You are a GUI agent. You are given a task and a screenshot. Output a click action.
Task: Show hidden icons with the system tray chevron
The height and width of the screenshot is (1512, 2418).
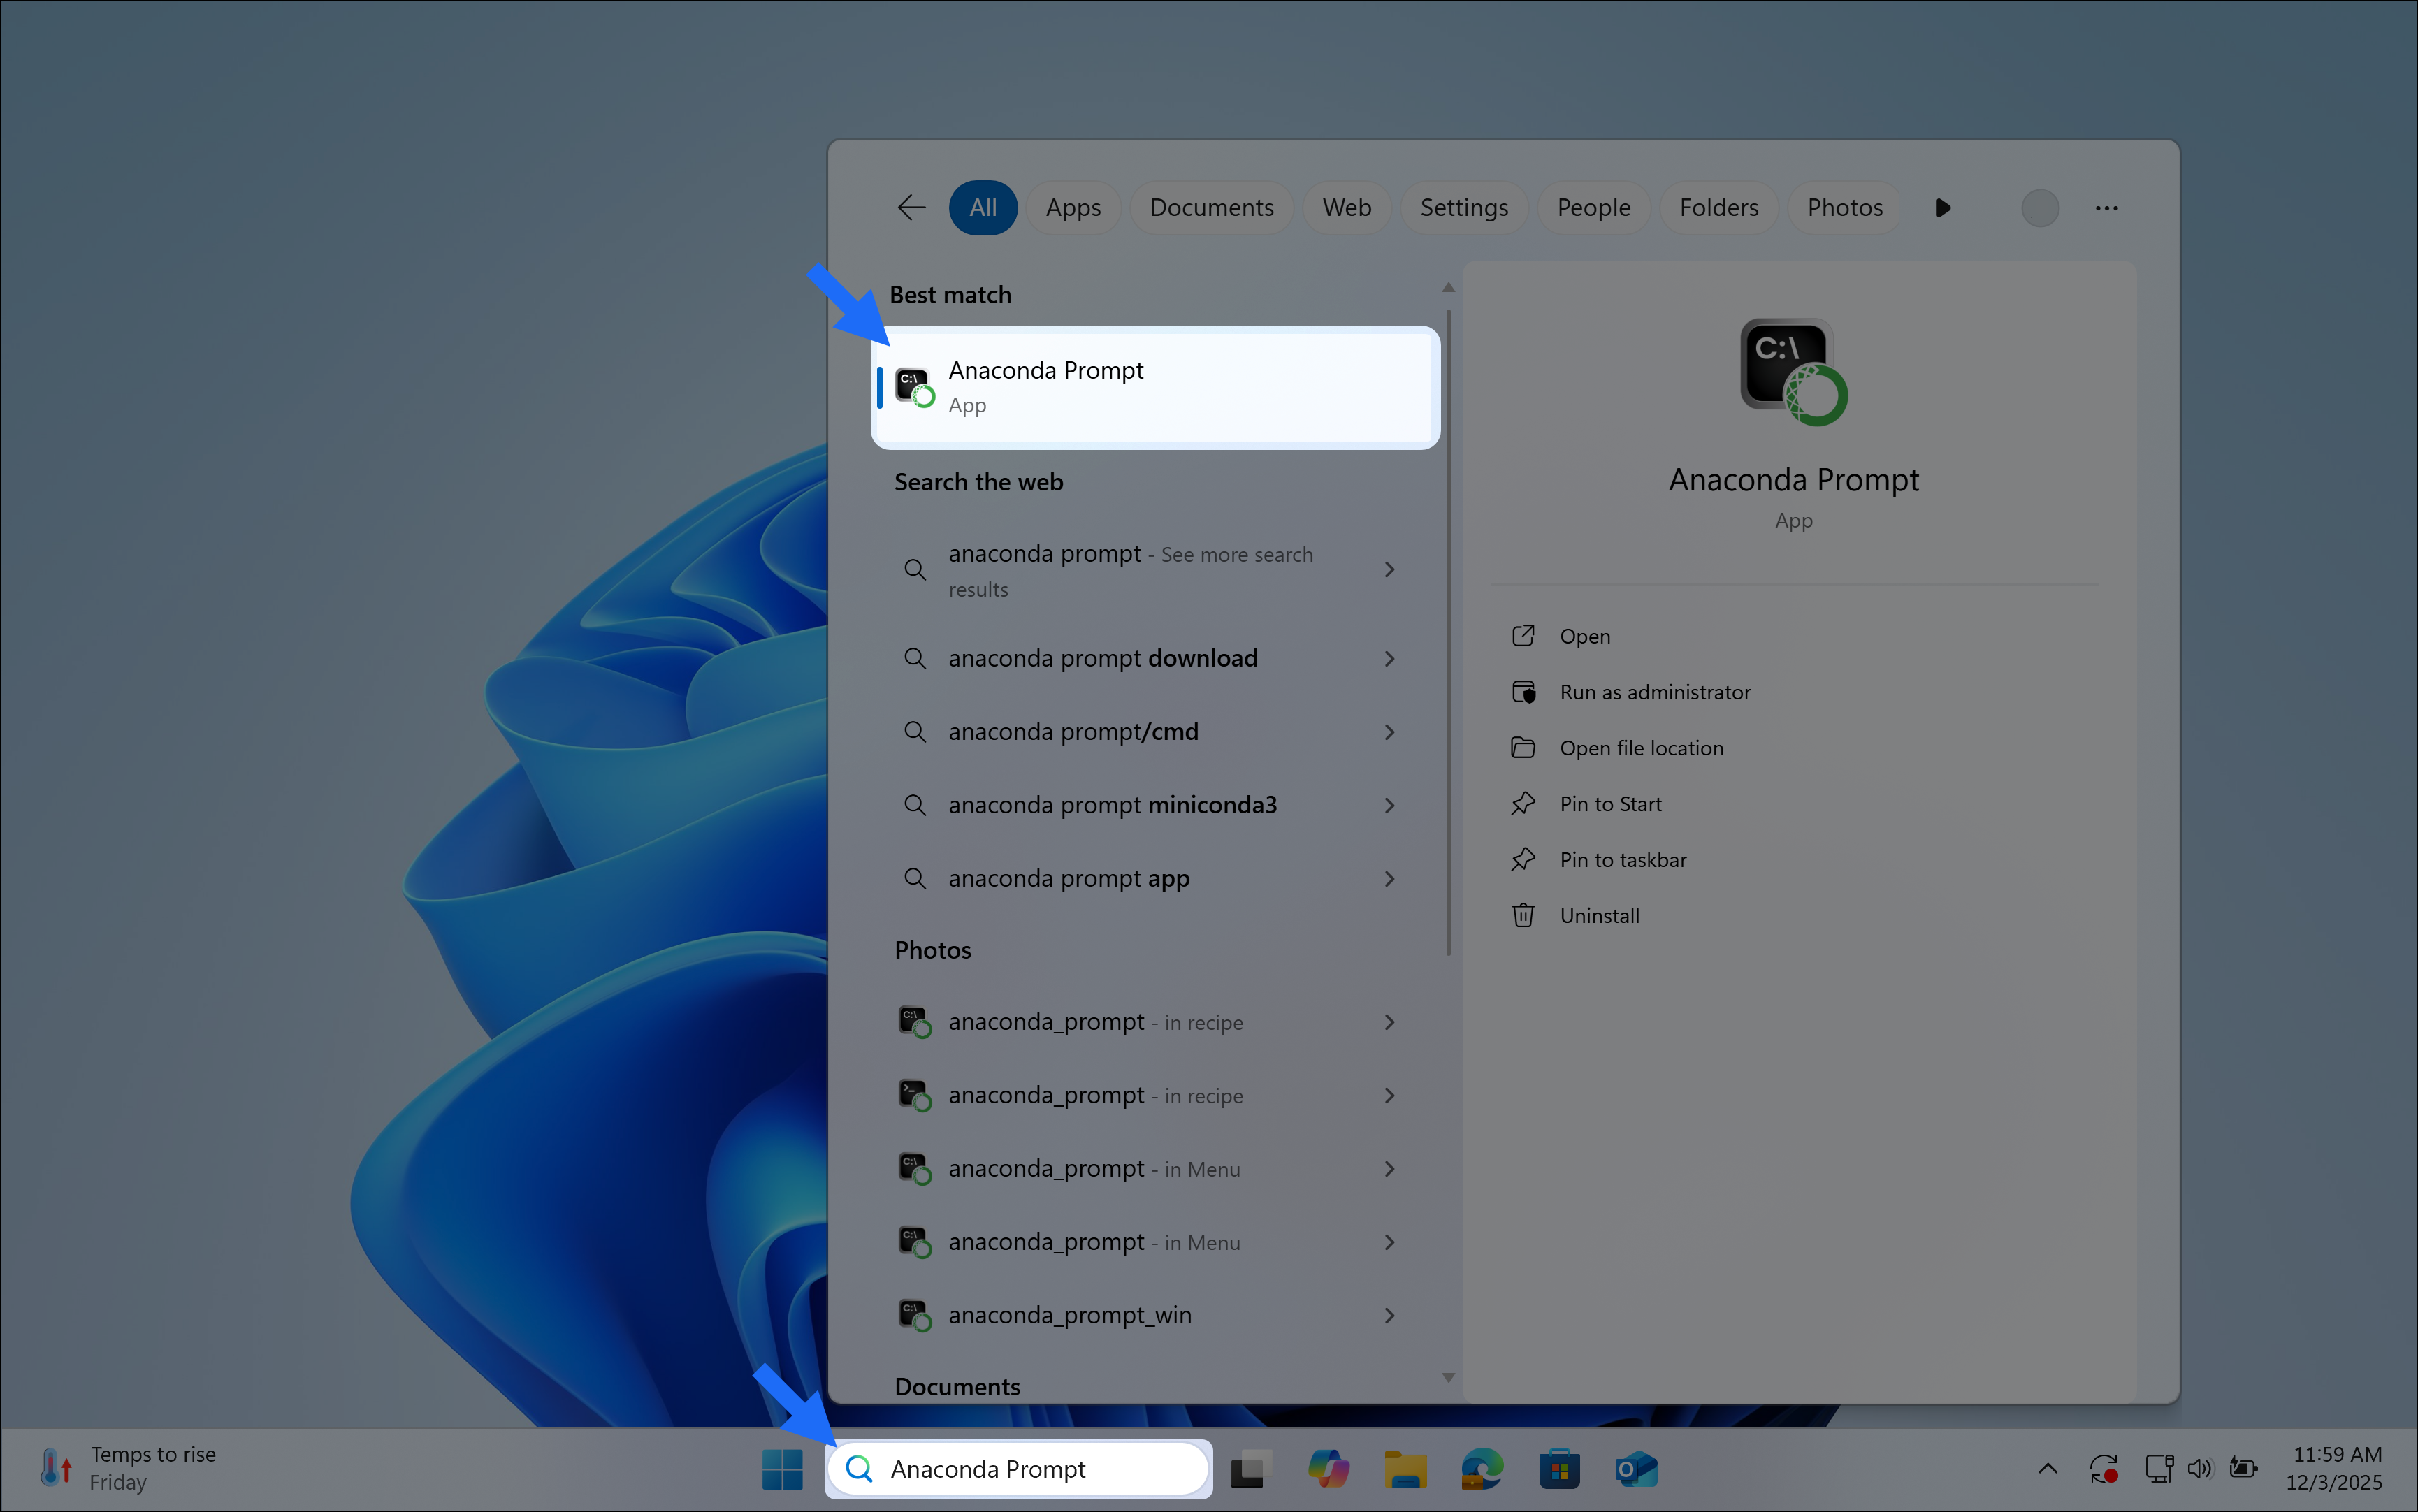[2048, 1468]
